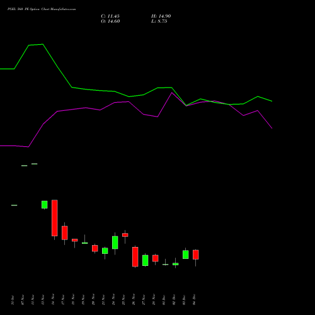
Task: Select the 19 Nov date label
Action: (83, 300)
